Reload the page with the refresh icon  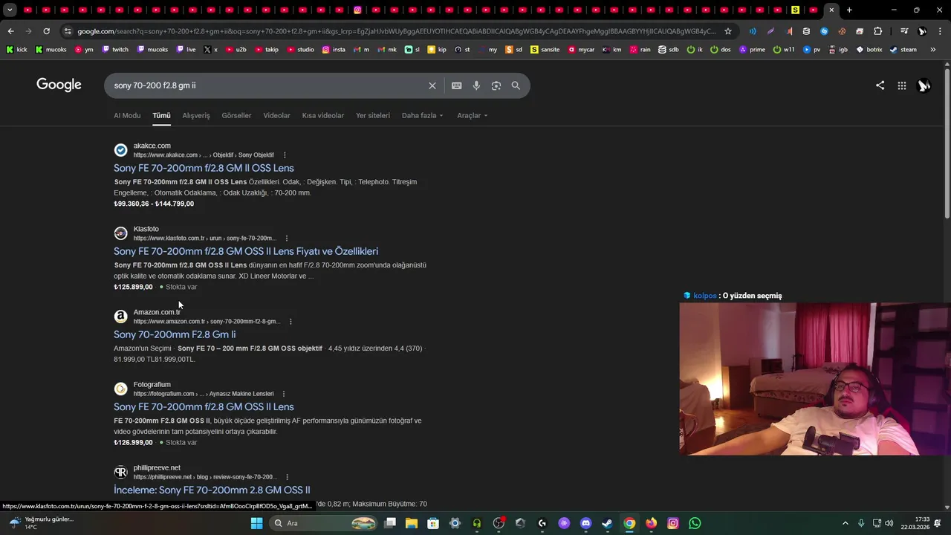(46, 31)
